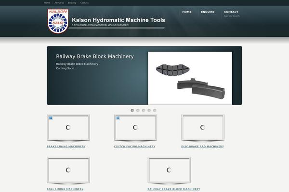Select HOME in main navigation
Screen dimensions: 289x192
(x=187, y=12)
